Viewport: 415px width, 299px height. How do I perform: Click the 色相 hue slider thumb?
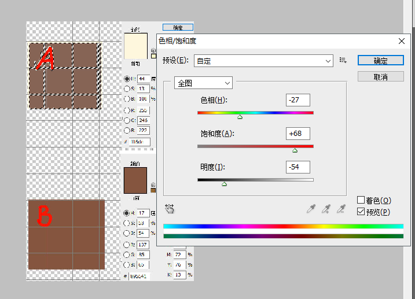click(240, 117)
